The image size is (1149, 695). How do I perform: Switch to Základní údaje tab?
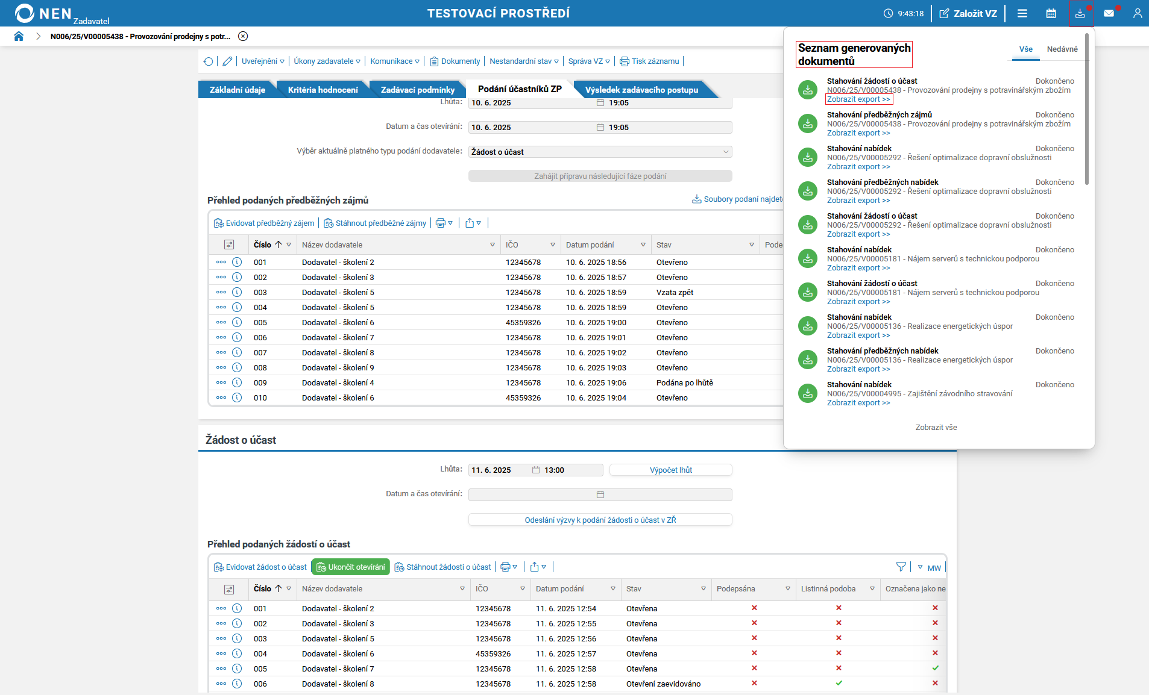(x=238, y=90)
